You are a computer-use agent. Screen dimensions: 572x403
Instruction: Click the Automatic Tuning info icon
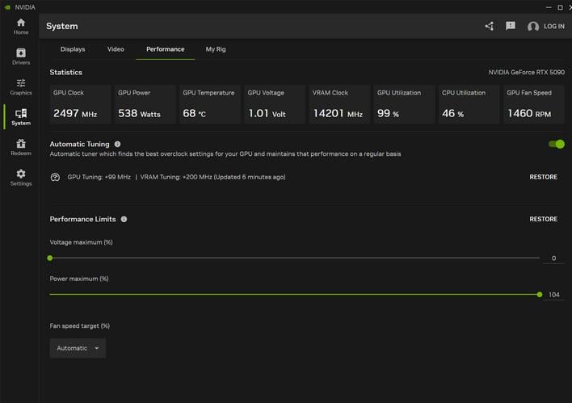pos(117,144)
